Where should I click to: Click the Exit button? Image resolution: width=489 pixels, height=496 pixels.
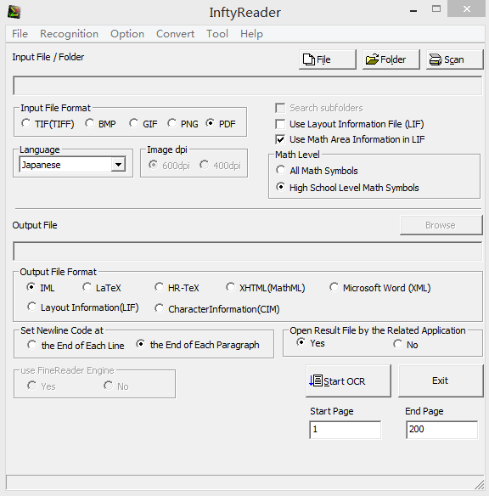pos(441,380)
